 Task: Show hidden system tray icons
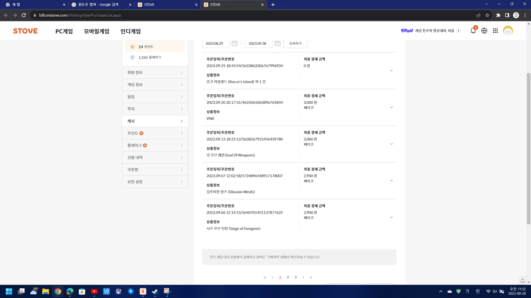[441, 291]
